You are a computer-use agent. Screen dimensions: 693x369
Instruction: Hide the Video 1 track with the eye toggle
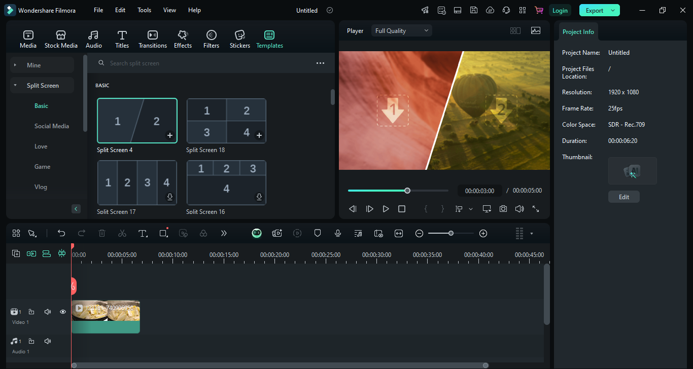point(62,311)
